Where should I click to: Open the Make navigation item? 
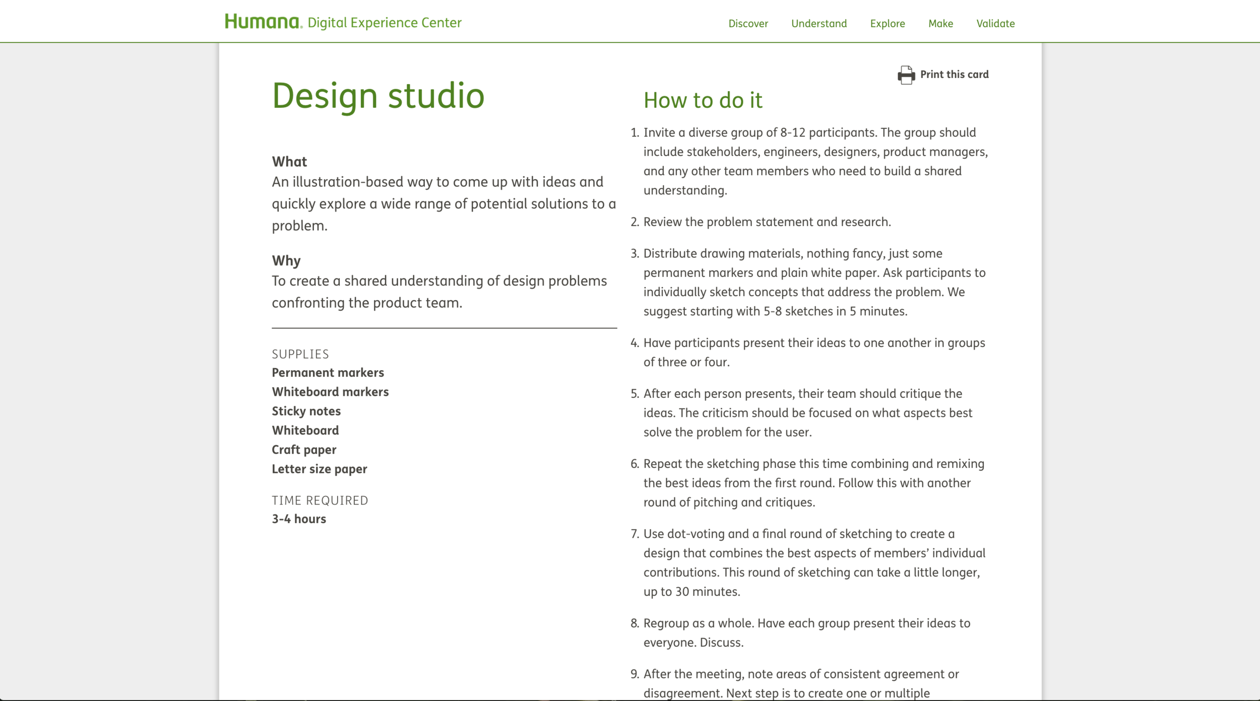pos(940,23)
